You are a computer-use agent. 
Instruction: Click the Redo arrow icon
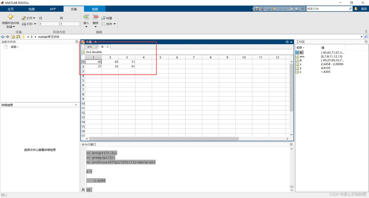(286, 9)
